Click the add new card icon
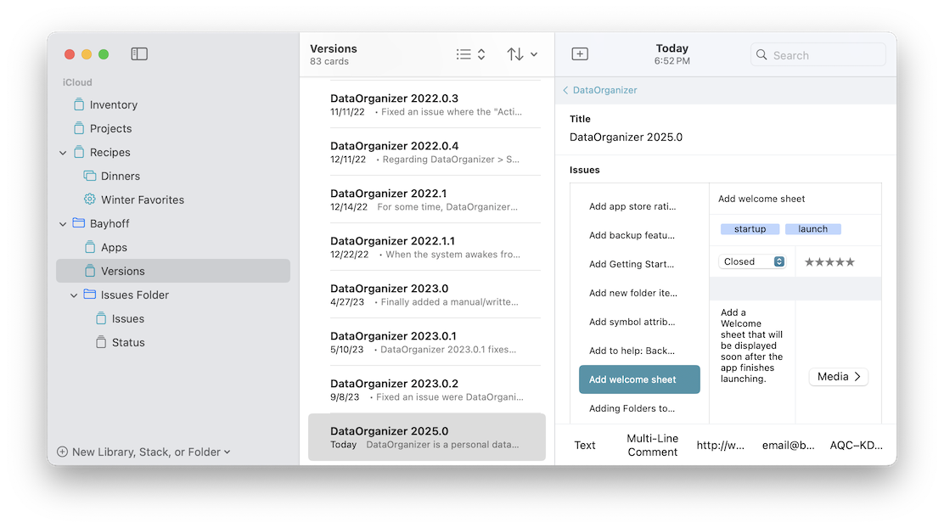944x528 pixels. (580, 54)
